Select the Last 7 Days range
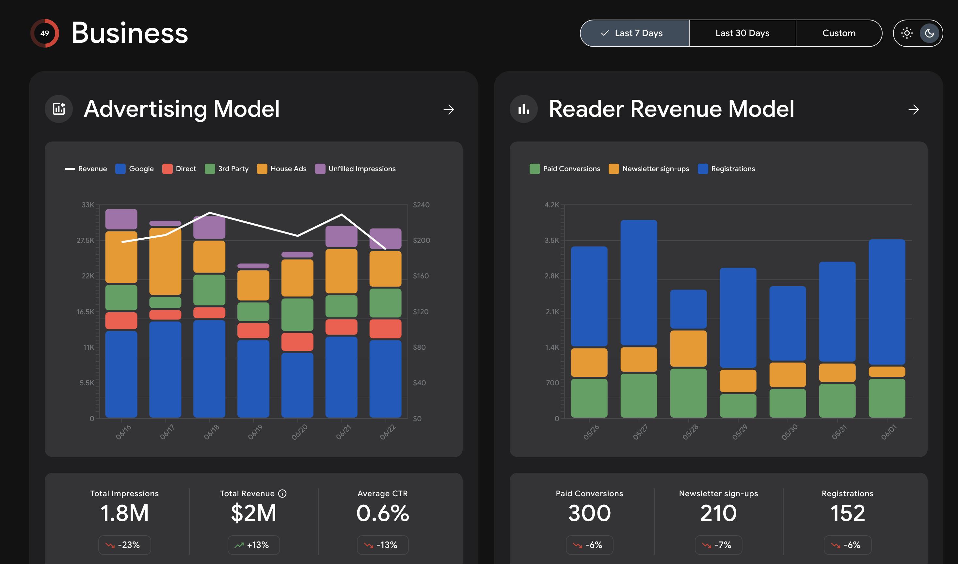958x564 pixels. 634,33
